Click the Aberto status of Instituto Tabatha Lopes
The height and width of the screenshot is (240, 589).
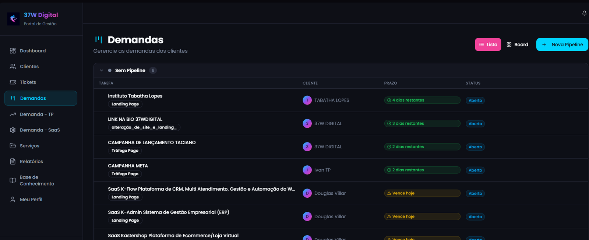[x=475, y=100]
